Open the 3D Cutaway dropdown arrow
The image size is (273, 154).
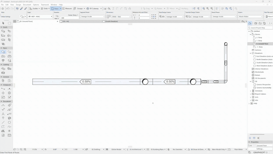[x=101, y=8]
